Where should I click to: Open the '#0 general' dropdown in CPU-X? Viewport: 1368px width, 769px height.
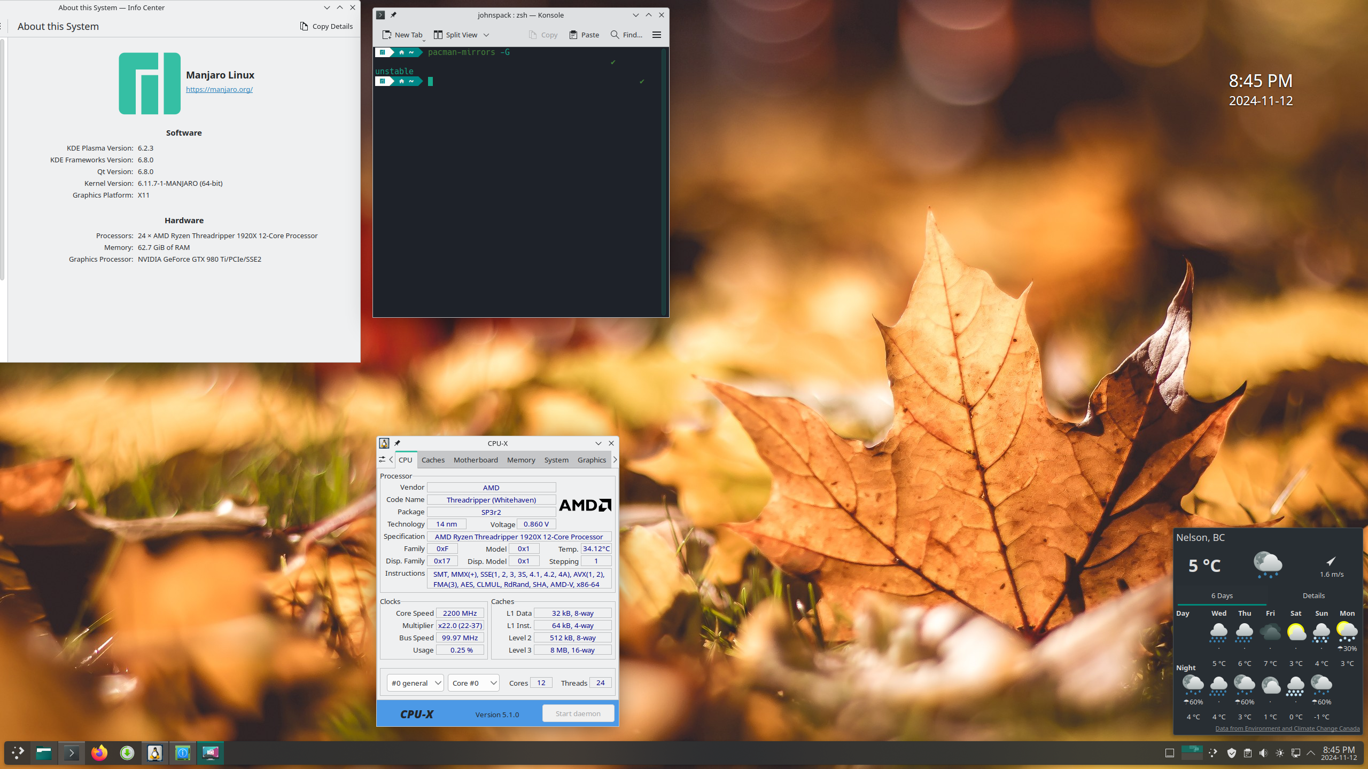tap(415, 682)
